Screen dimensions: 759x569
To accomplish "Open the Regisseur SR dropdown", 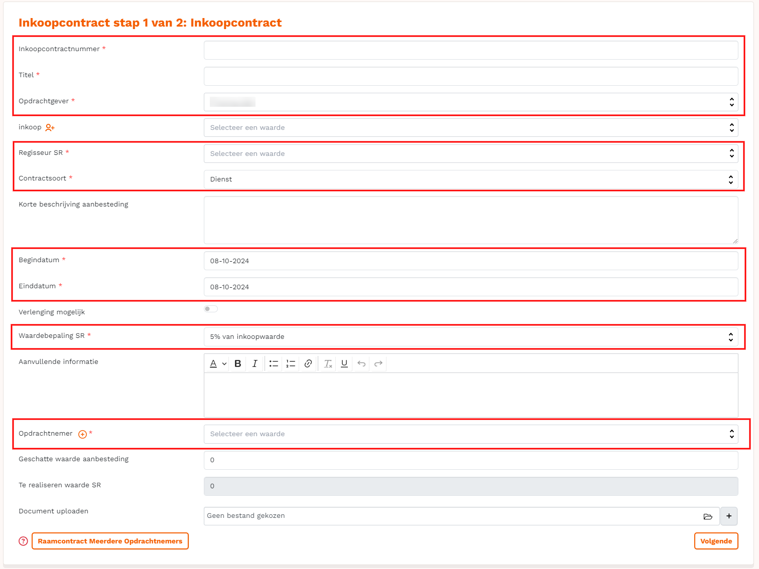I will tap(471, 153).
